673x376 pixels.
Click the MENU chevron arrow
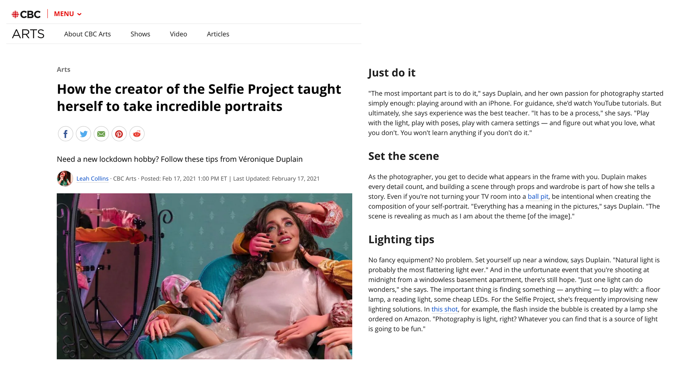tap(80, 14)
